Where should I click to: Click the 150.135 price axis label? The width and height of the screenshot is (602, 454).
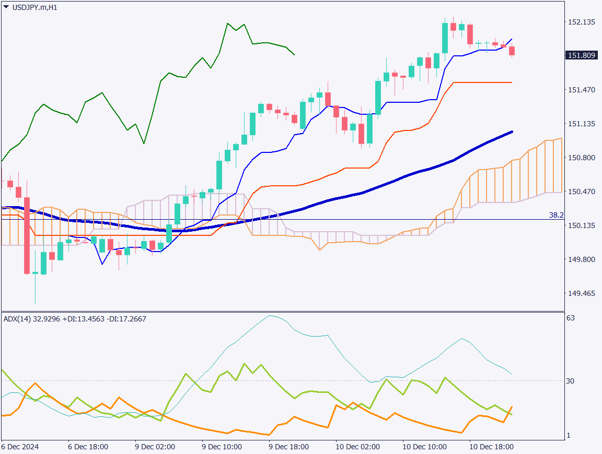point(582,225)
